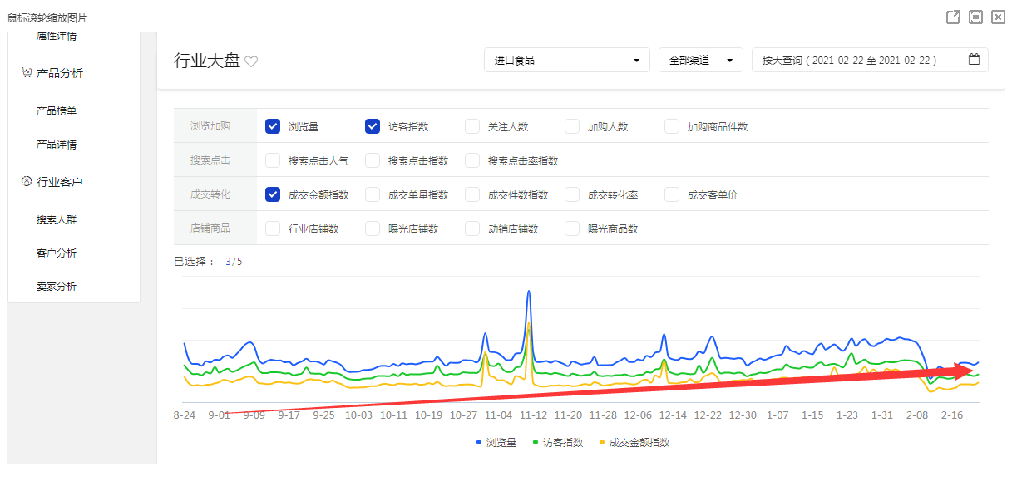Click the 行业客户 section heading
The image size is (1012, 496).
[x=60, y=181]
